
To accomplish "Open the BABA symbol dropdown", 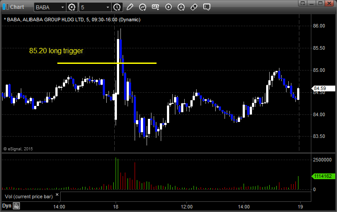I will pos(62,7).
